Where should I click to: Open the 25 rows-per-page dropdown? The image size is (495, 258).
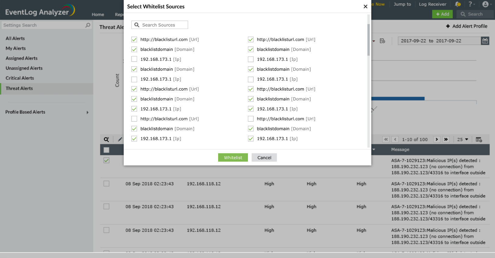[463, 139]
